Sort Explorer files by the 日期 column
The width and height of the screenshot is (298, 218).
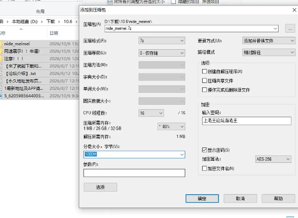54,33
